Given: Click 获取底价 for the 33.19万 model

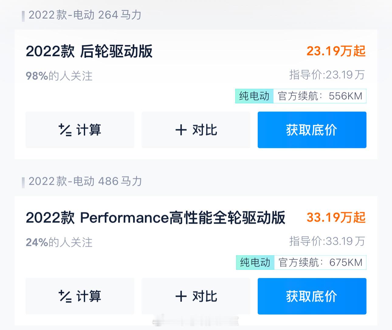Looking at the screenshot, I should (x=312, y=296).
